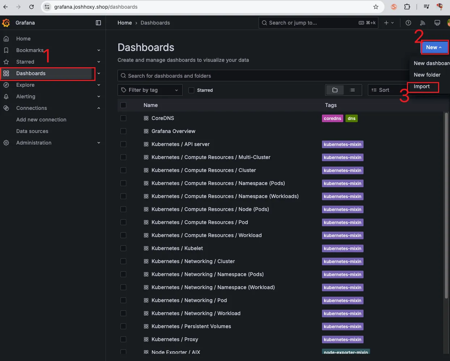450x361 pixels.
Task: Open Kubernetes / Networking / Workload dashboard
Action: pyautogui.click(x=196, y=313)
